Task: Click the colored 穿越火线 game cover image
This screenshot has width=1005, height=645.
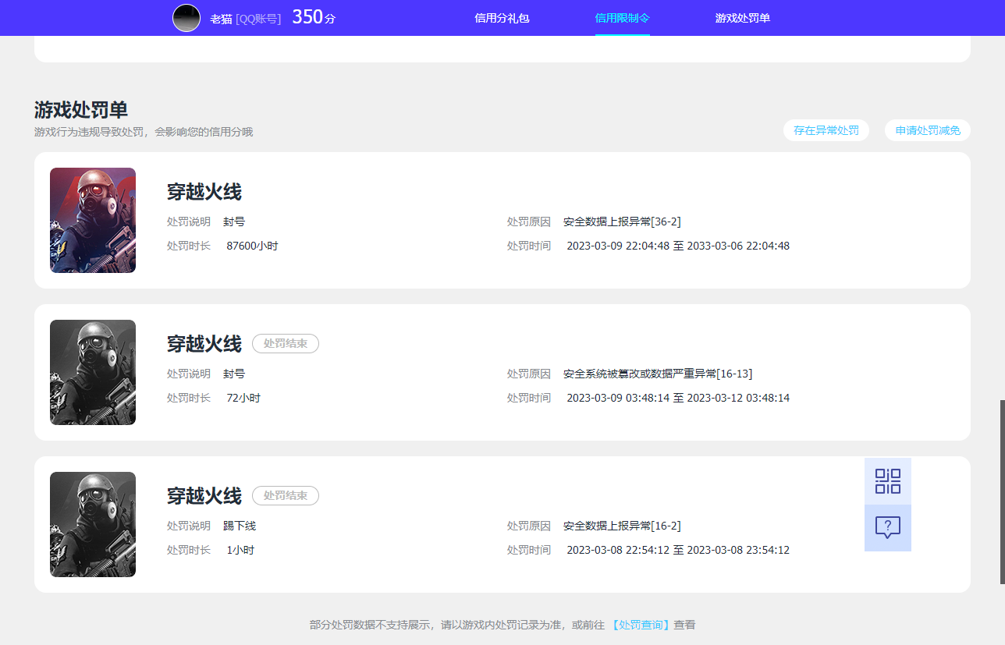Action: coord(93,221)
